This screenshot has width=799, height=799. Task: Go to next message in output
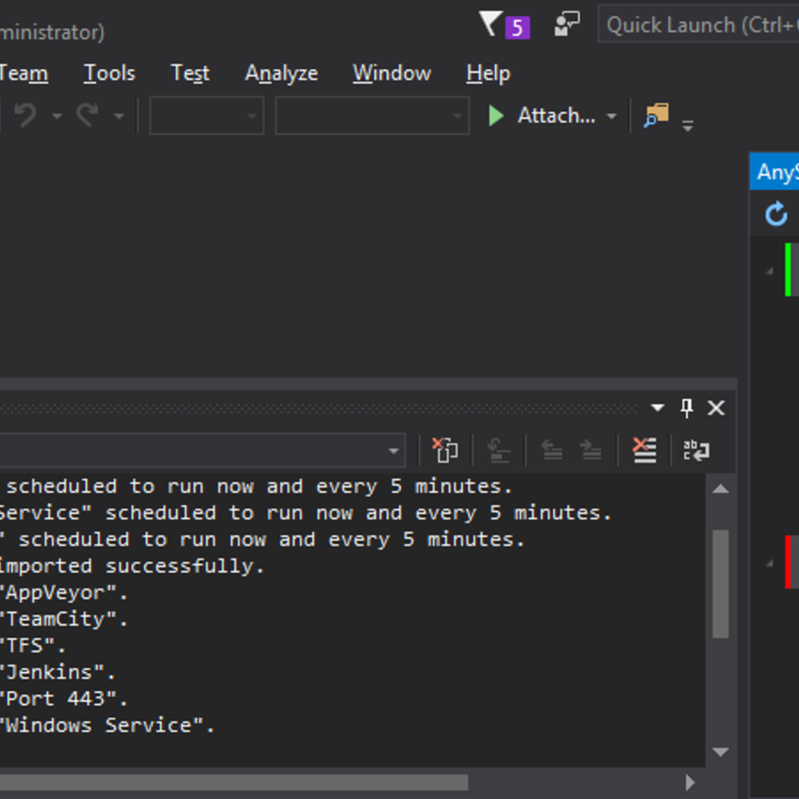coord(590,449)
